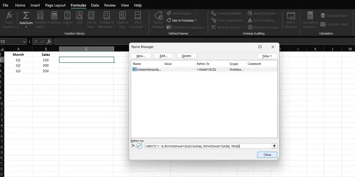Open the Text functions icon
This screenshot has width=355, height=177.
tap(79, 15)
